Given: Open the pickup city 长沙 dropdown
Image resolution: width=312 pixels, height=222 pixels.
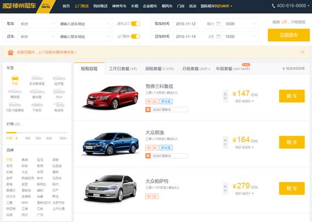Looking at the screenshot, I should click(x=38, y=24).
